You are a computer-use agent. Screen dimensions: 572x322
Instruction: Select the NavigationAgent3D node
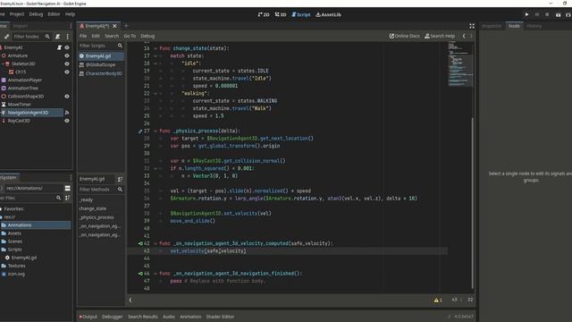[28, 113]
